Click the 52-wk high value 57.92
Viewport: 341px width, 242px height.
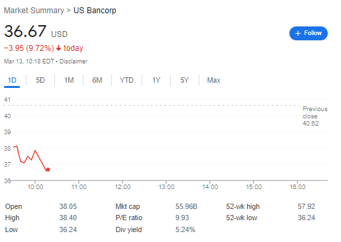[x=307, y=206]
